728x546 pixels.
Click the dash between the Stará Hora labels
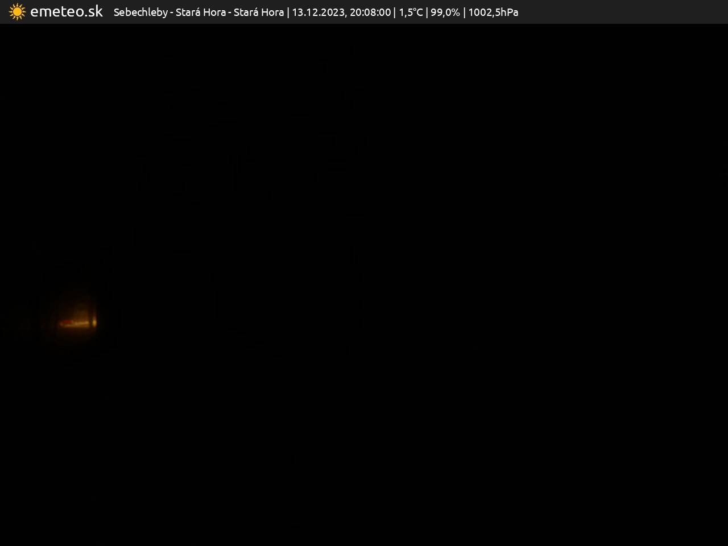230,13
